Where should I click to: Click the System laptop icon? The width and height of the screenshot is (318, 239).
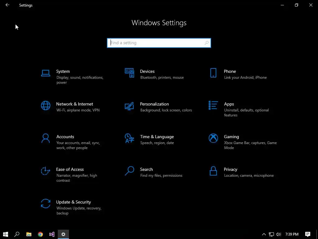(45, 73)
